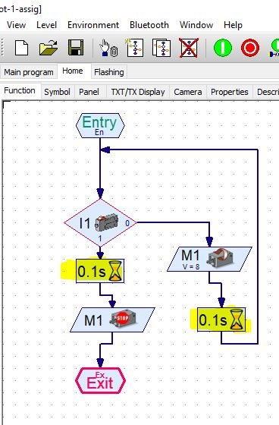This screenshot has width=279, height=425.
Task: Start the program with the green button
Action: pyautogui.click(x=223, y=48)
